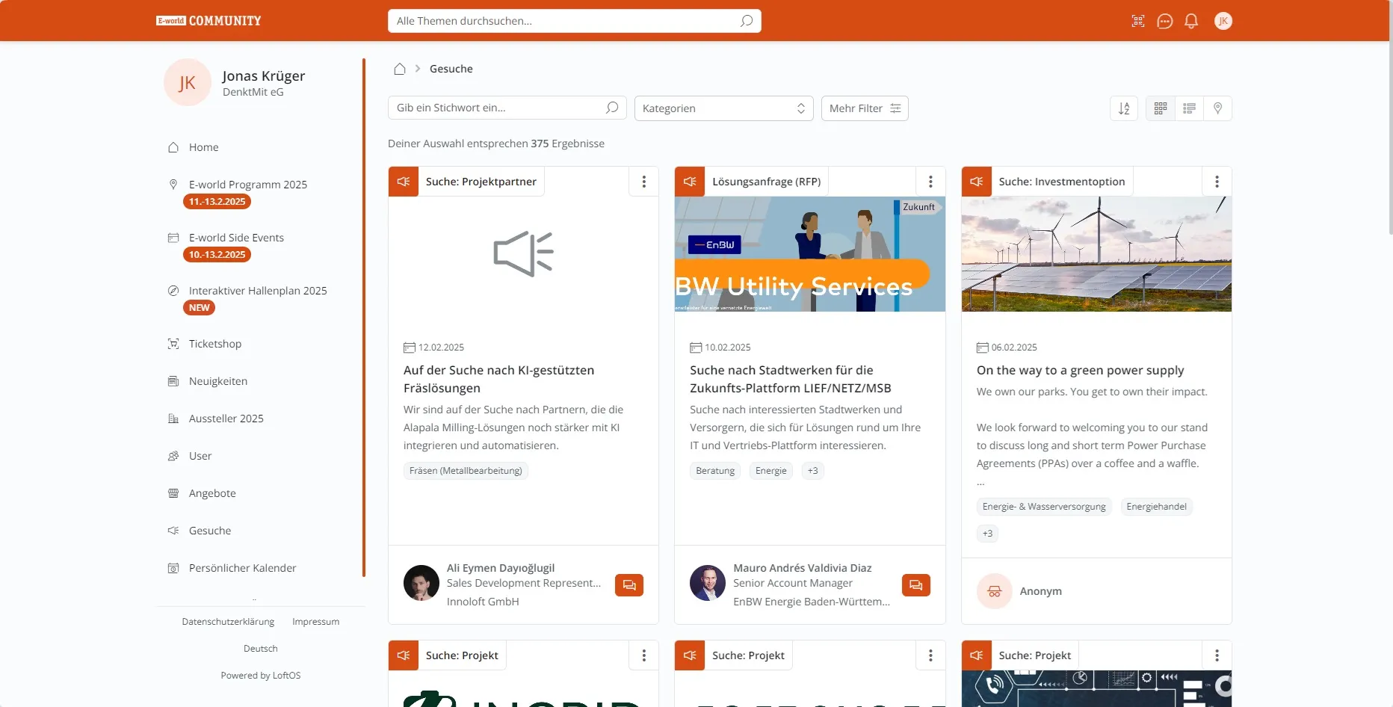Image resolution: width=1393 pixels, height=707 pixels.
Task: Expand the Mehr Filter options
Action: pyautogui.click(x=864, y=108)
